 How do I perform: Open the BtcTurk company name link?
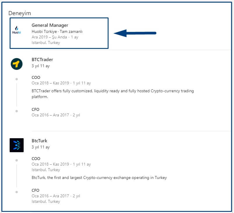point(39,141)
